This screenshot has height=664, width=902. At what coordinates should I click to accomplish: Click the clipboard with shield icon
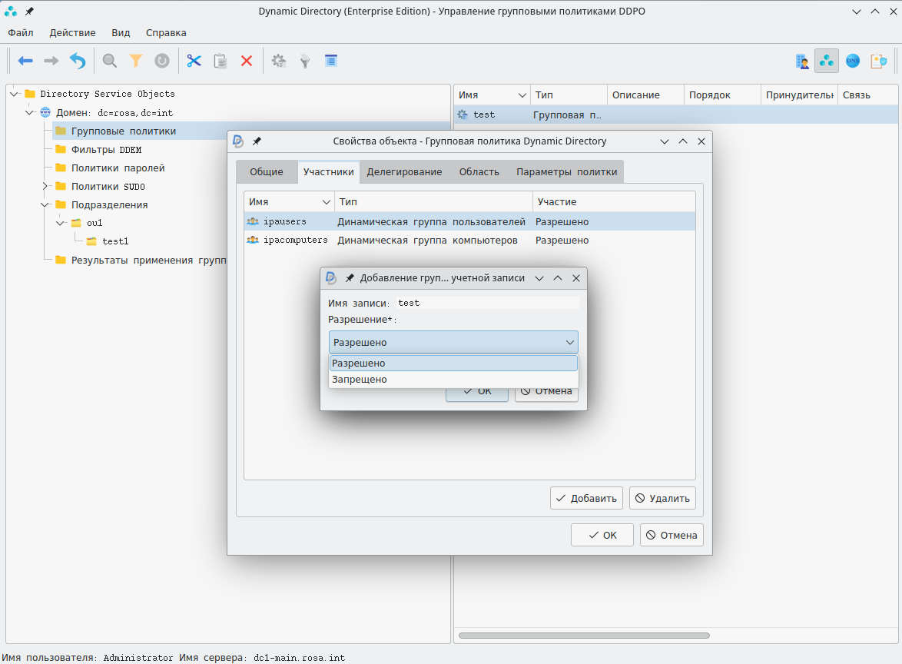pyautogui.click(x=878, y=61)
